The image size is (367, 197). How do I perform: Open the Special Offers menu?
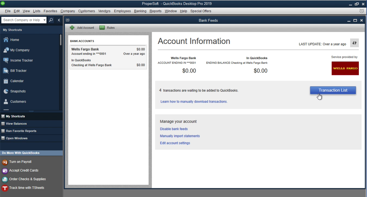pos(201,11)
